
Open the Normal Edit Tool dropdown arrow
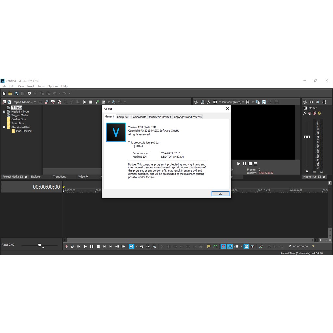[137, 246]
